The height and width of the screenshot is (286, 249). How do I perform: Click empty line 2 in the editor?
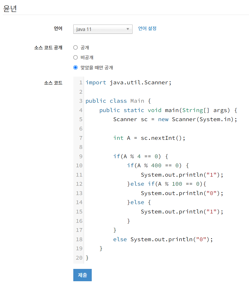pyautogui.click(x=166, y=92)
